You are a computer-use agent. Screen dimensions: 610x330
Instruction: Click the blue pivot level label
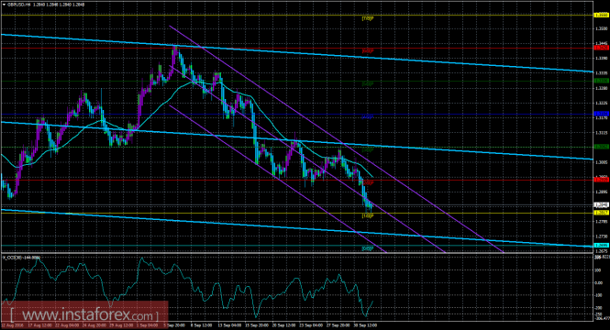pos(368,116)
